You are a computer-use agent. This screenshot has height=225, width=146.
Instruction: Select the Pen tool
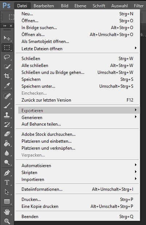click(x=7, y=173)
